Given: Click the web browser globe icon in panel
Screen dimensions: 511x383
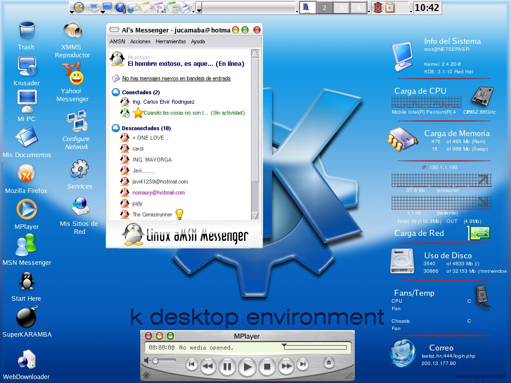Looking at the screenshot, I should (120, 7).
